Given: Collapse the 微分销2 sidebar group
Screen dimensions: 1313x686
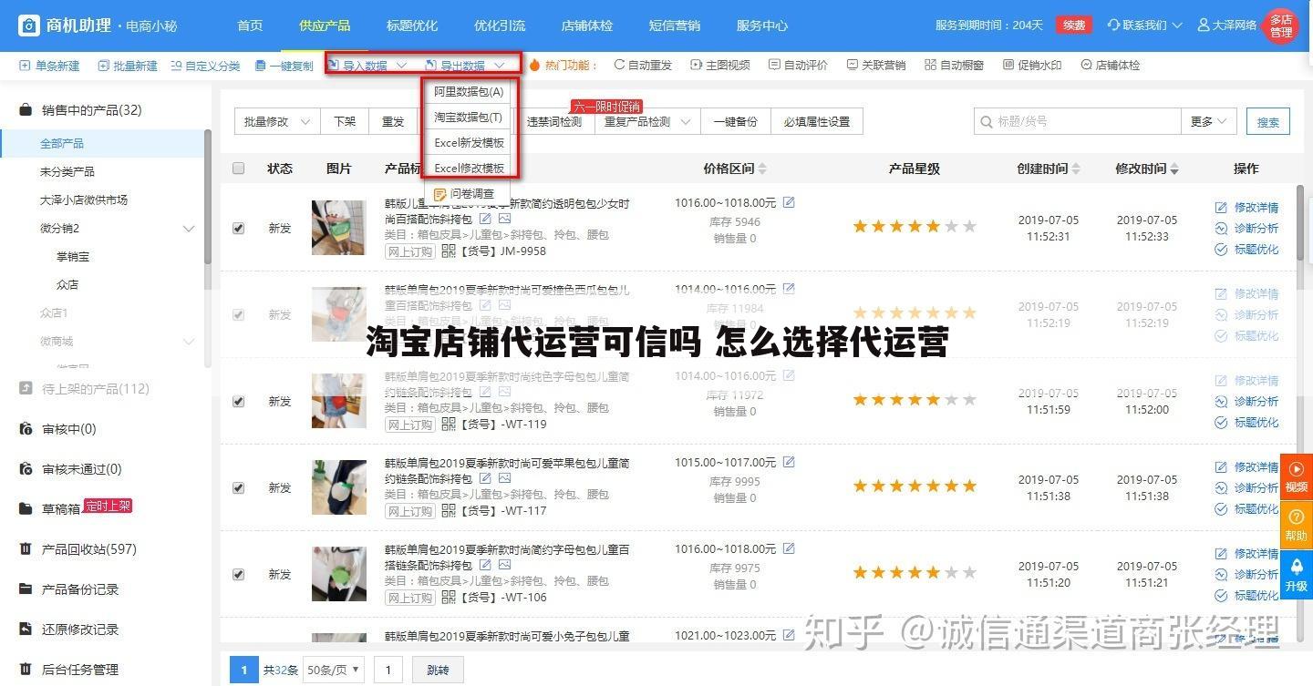Looking at the screenshot, I should pyautogui.click(x=189, y=229).
